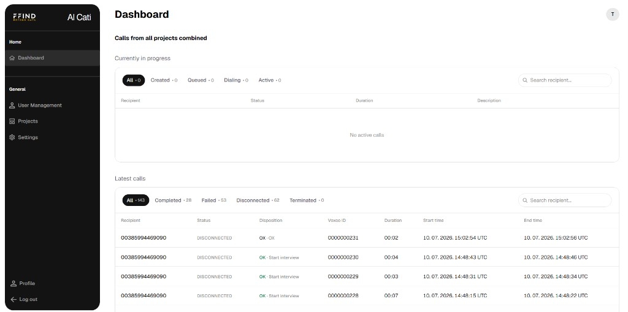Select the Queued filter tab
628x312 pixels.
201,80
